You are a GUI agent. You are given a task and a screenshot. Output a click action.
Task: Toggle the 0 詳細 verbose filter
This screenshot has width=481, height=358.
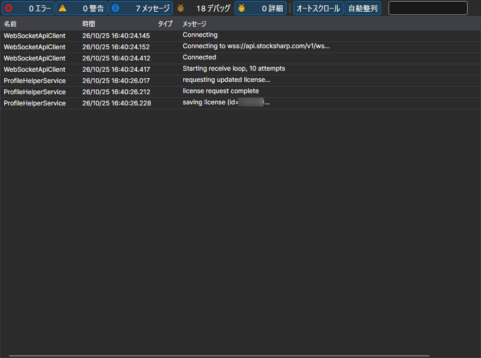(x=260, y=8)
